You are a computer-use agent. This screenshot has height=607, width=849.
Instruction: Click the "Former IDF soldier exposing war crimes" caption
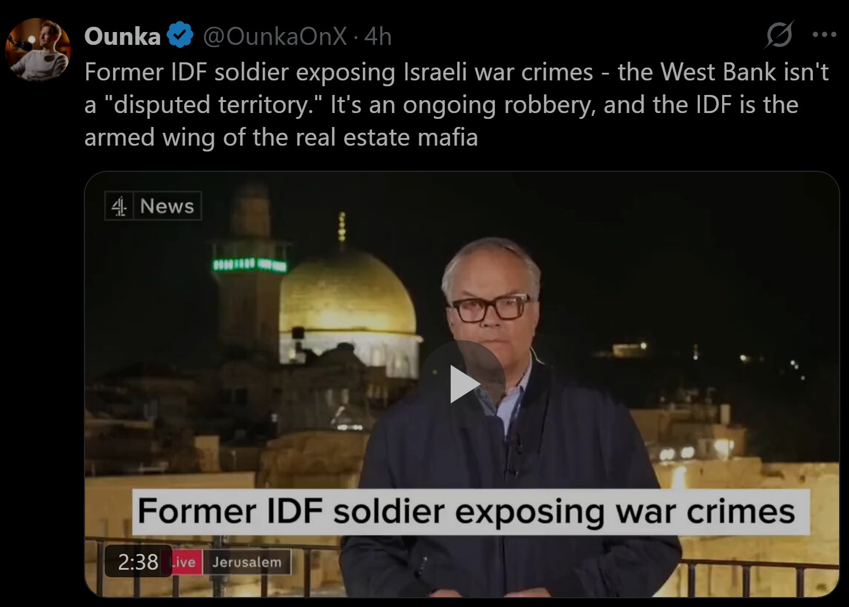tap(466, 511)
